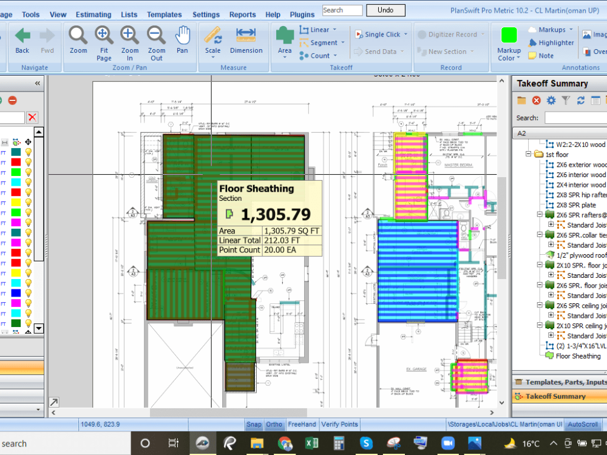
Task: Refresh the Takeoff Summary list
Action: click(580, 101)
